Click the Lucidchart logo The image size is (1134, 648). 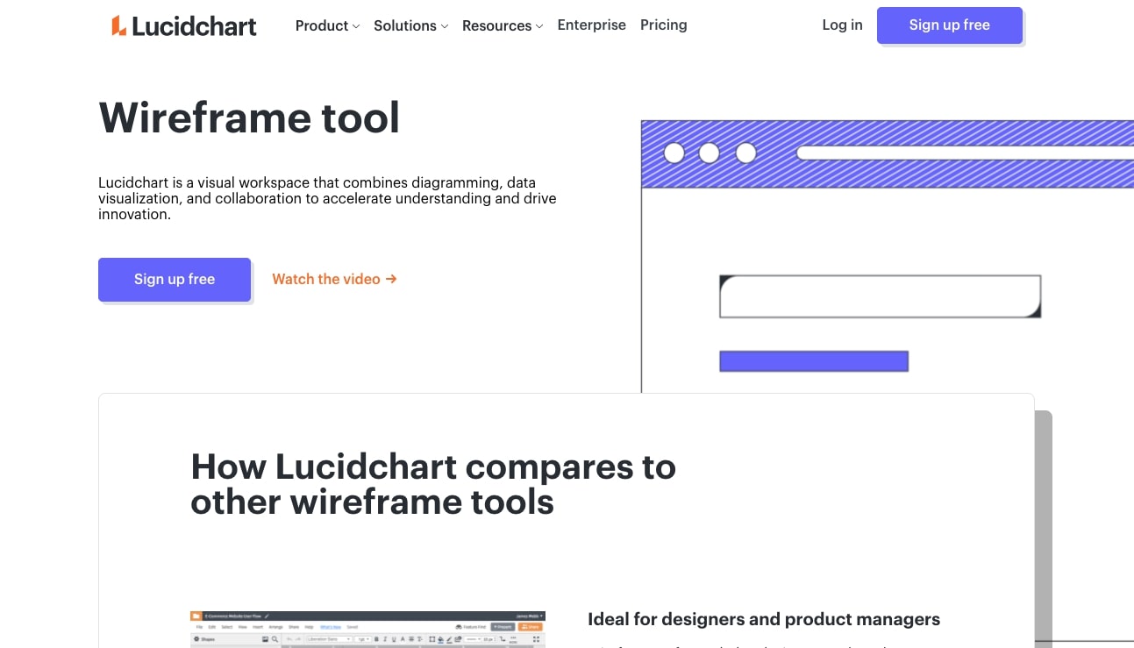[x=184, y=25]
